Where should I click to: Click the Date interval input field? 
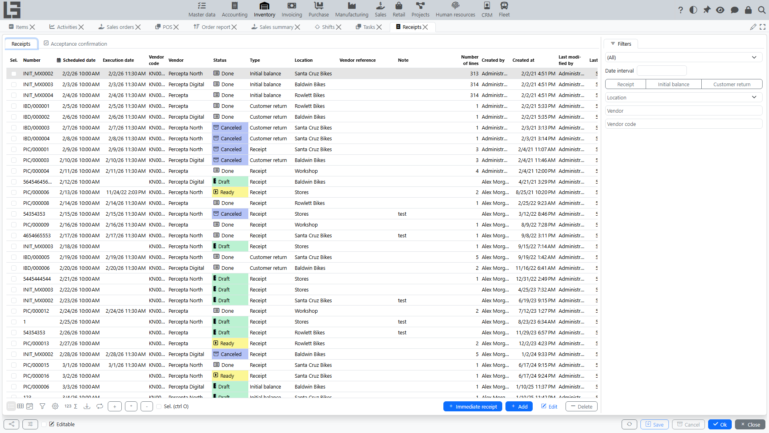pos(662,71)
